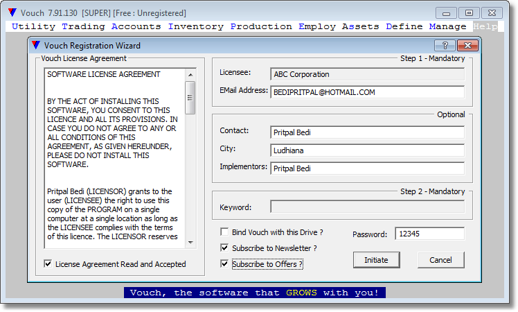Click the Contact input field
The image size is (518, 312).
point(367,132)
